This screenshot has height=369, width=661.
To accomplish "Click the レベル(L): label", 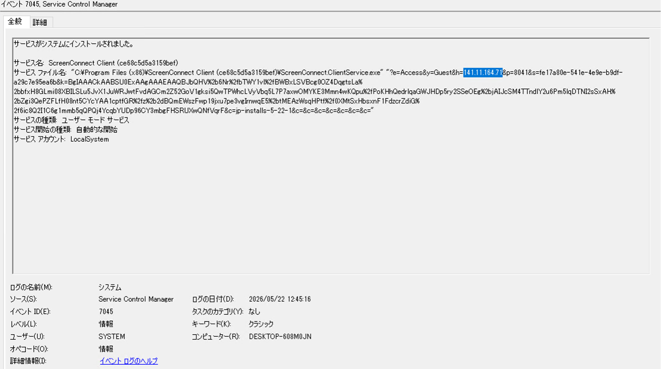I will [x=23, y=324].
